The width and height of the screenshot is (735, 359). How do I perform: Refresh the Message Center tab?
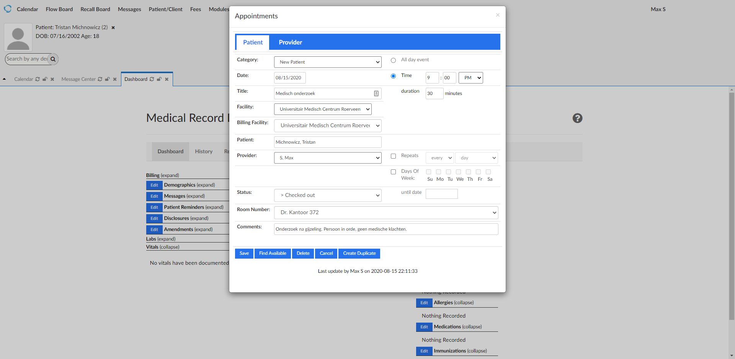coord(100,79)
